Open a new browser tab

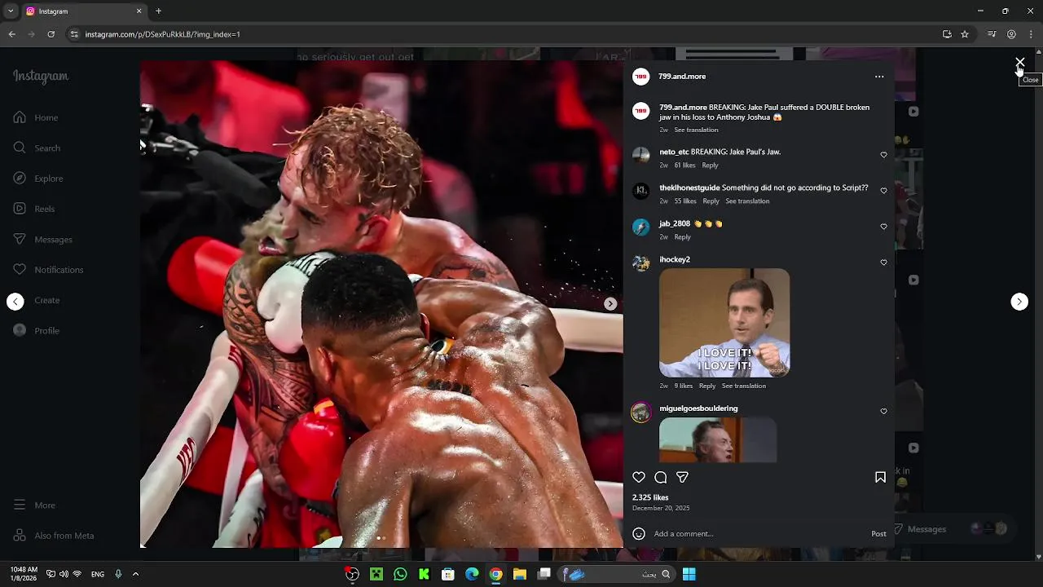pyautogui.click(x=158, y=11)
